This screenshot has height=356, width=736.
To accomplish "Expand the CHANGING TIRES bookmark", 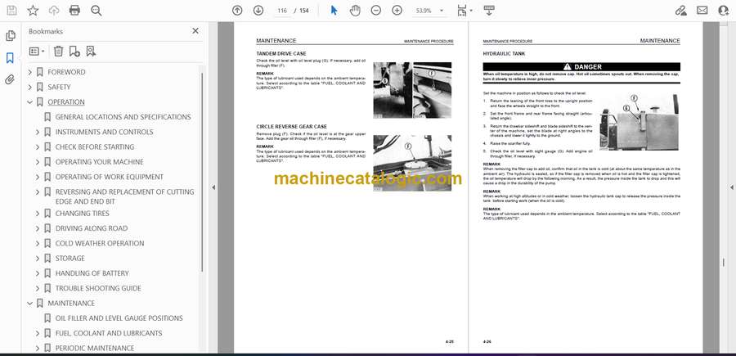I will point(38,214).
